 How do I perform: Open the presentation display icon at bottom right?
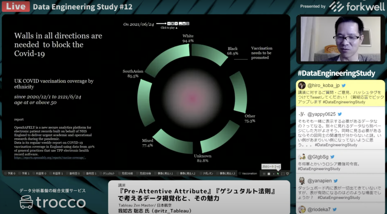pos(287,174)
